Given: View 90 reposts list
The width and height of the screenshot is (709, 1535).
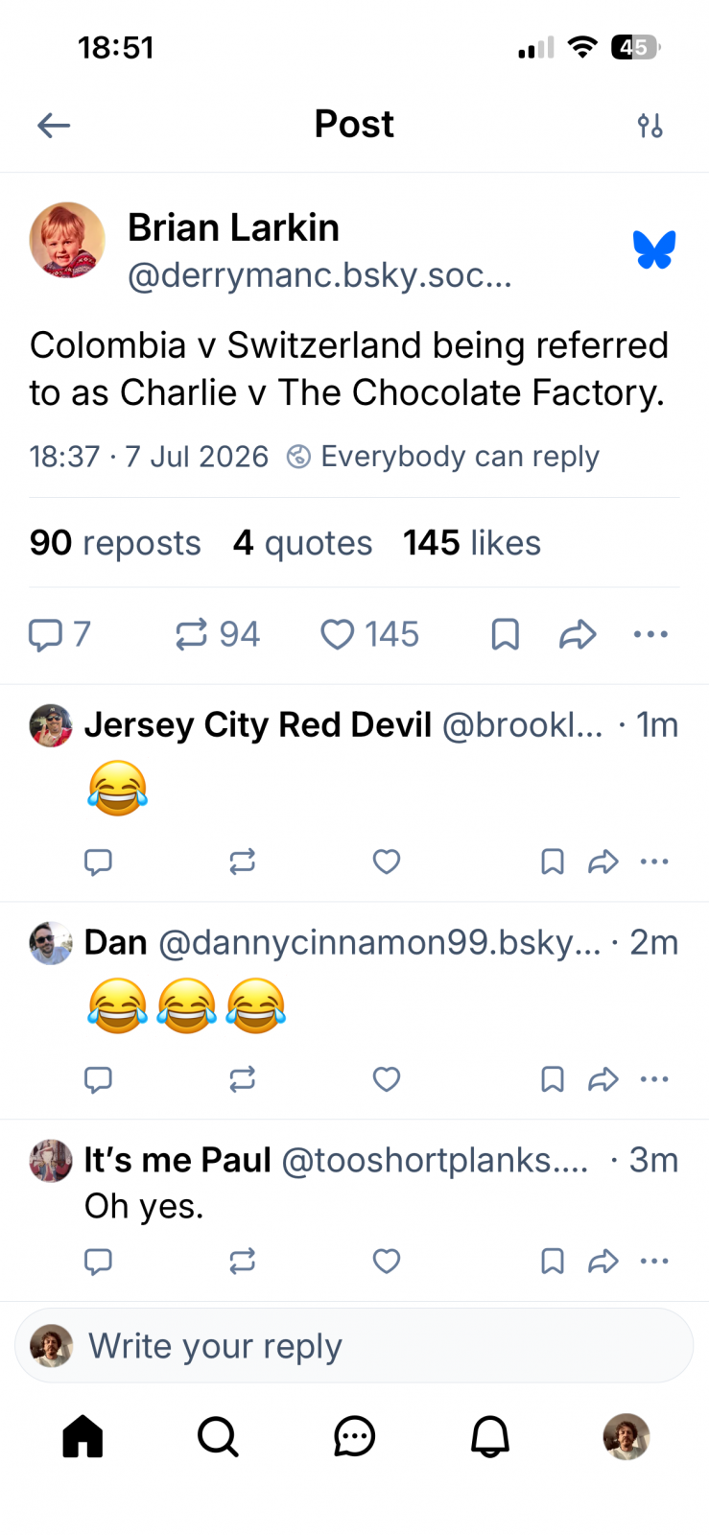Looking at the screenshot, I should (115, 543).
